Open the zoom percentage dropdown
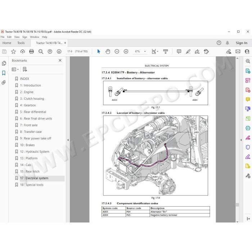The image size is (252, 252). (145, 51)
